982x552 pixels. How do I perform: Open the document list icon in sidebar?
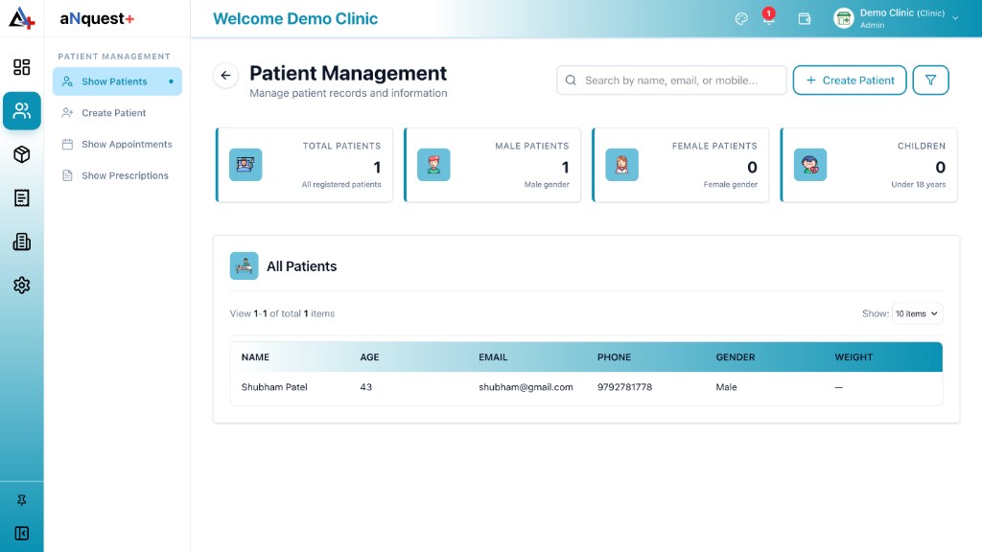click(22, 197)
